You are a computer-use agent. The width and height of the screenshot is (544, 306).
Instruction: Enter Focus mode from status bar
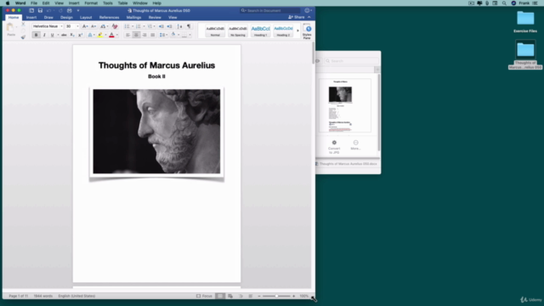click(204, 296)
